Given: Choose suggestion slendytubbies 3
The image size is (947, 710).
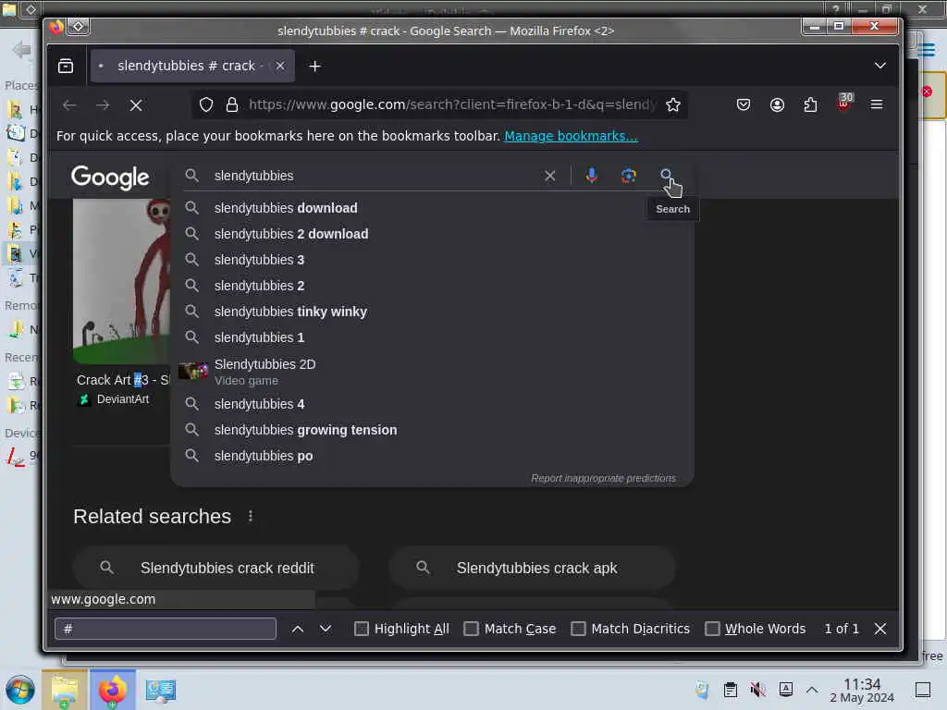Looking at the screenshot, I should 432,260.
